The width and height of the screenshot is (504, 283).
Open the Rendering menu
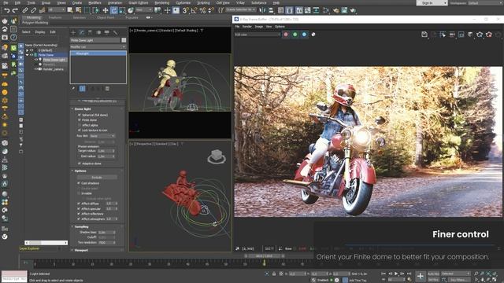tap(161, 2)
